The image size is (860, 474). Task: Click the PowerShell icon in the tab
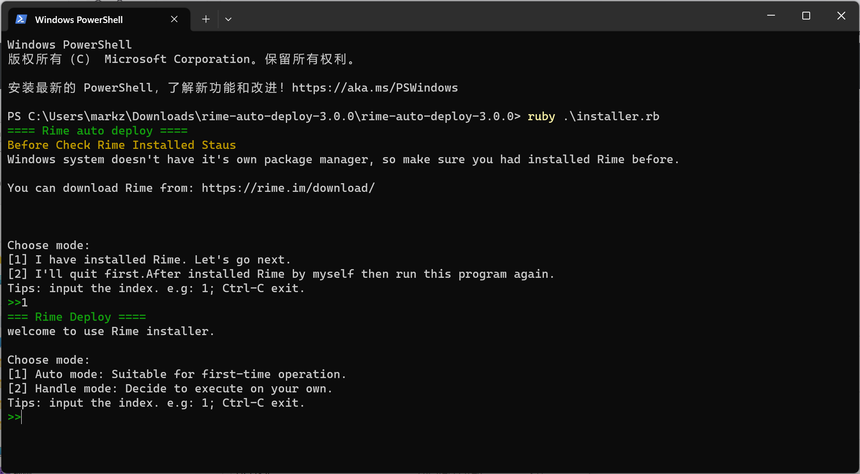(21, 19)
